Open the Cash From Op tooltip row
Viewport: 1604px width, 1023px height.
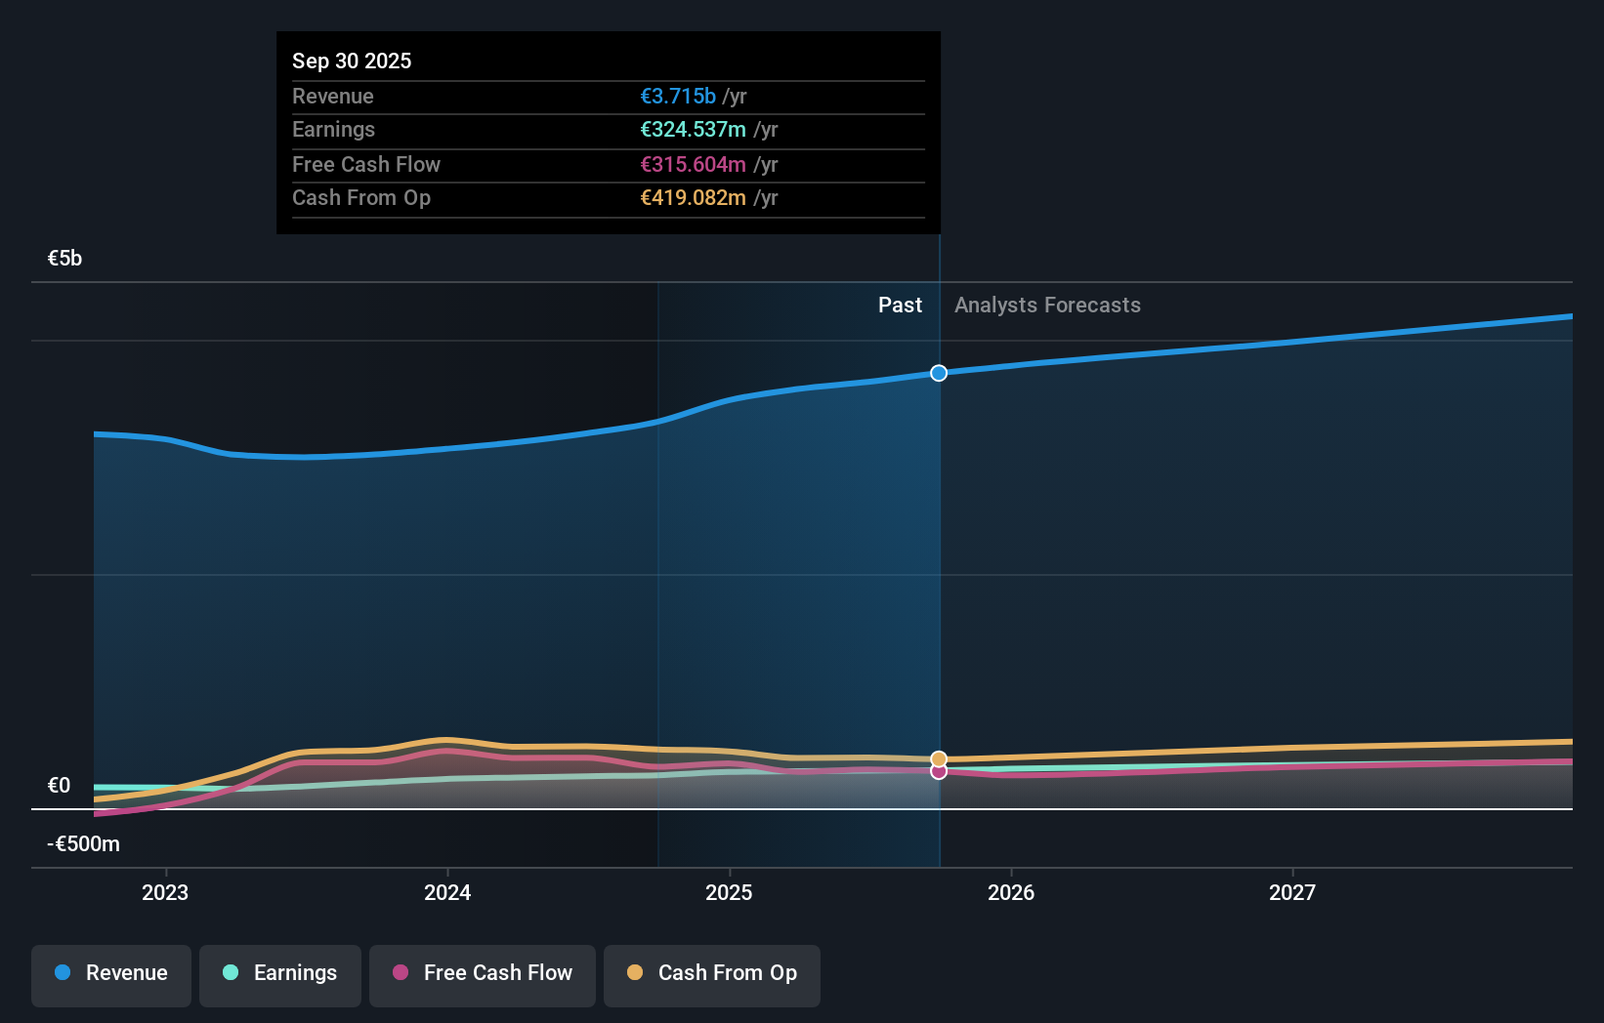pyautogui.click(x=608, y=197)
